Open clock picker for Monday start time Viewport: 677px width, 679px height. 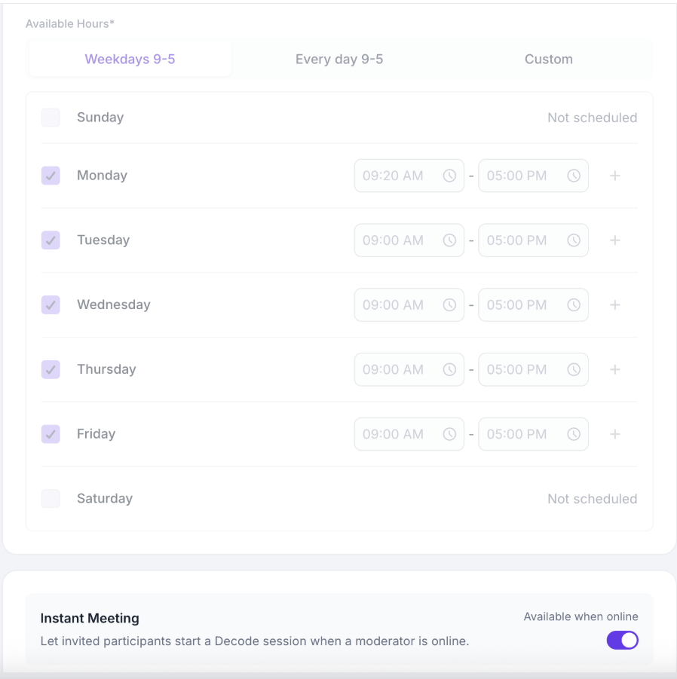click(449, 176)
